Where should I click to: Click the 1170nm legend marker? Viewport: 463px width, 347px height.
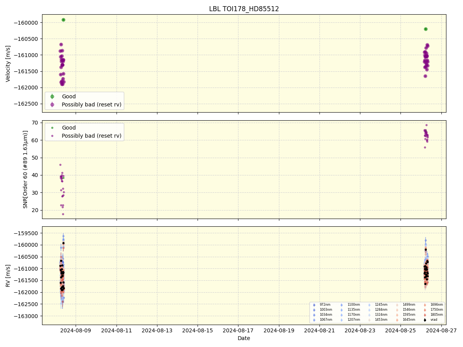[342, 315]
